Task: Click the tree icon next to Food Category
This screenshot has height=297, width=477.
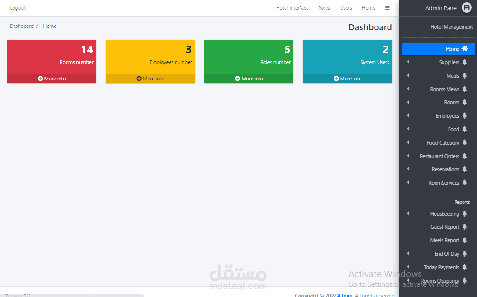Action: [464, 142]
